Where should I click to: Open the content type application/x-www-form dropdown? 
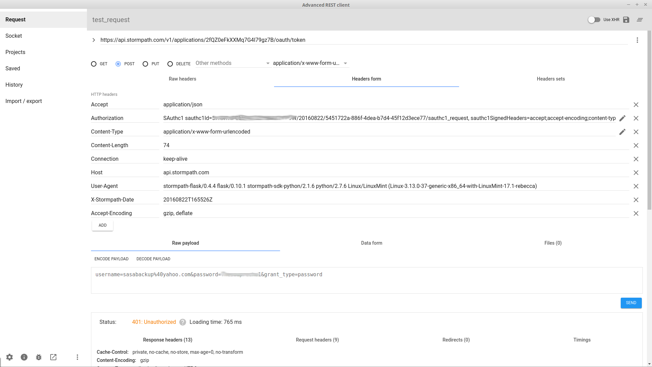click(311, 63)
